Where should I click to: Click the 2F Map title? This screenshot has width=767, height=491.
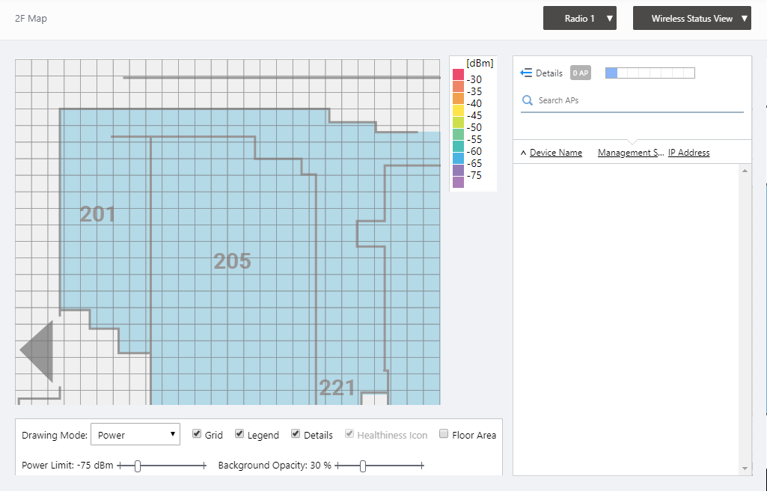pos(31,19)
